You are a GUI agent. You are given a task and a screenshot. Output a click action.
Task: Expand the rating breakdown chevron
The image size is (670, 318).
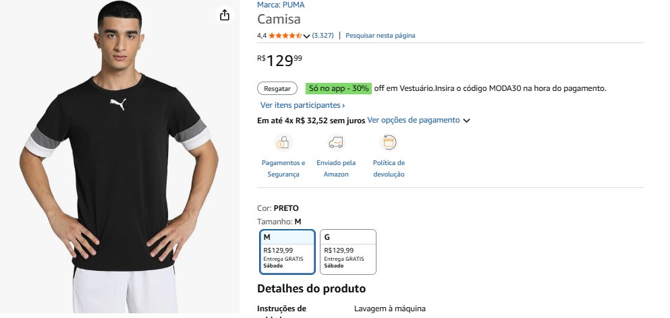pyautogui.click(x=307, y=36)
